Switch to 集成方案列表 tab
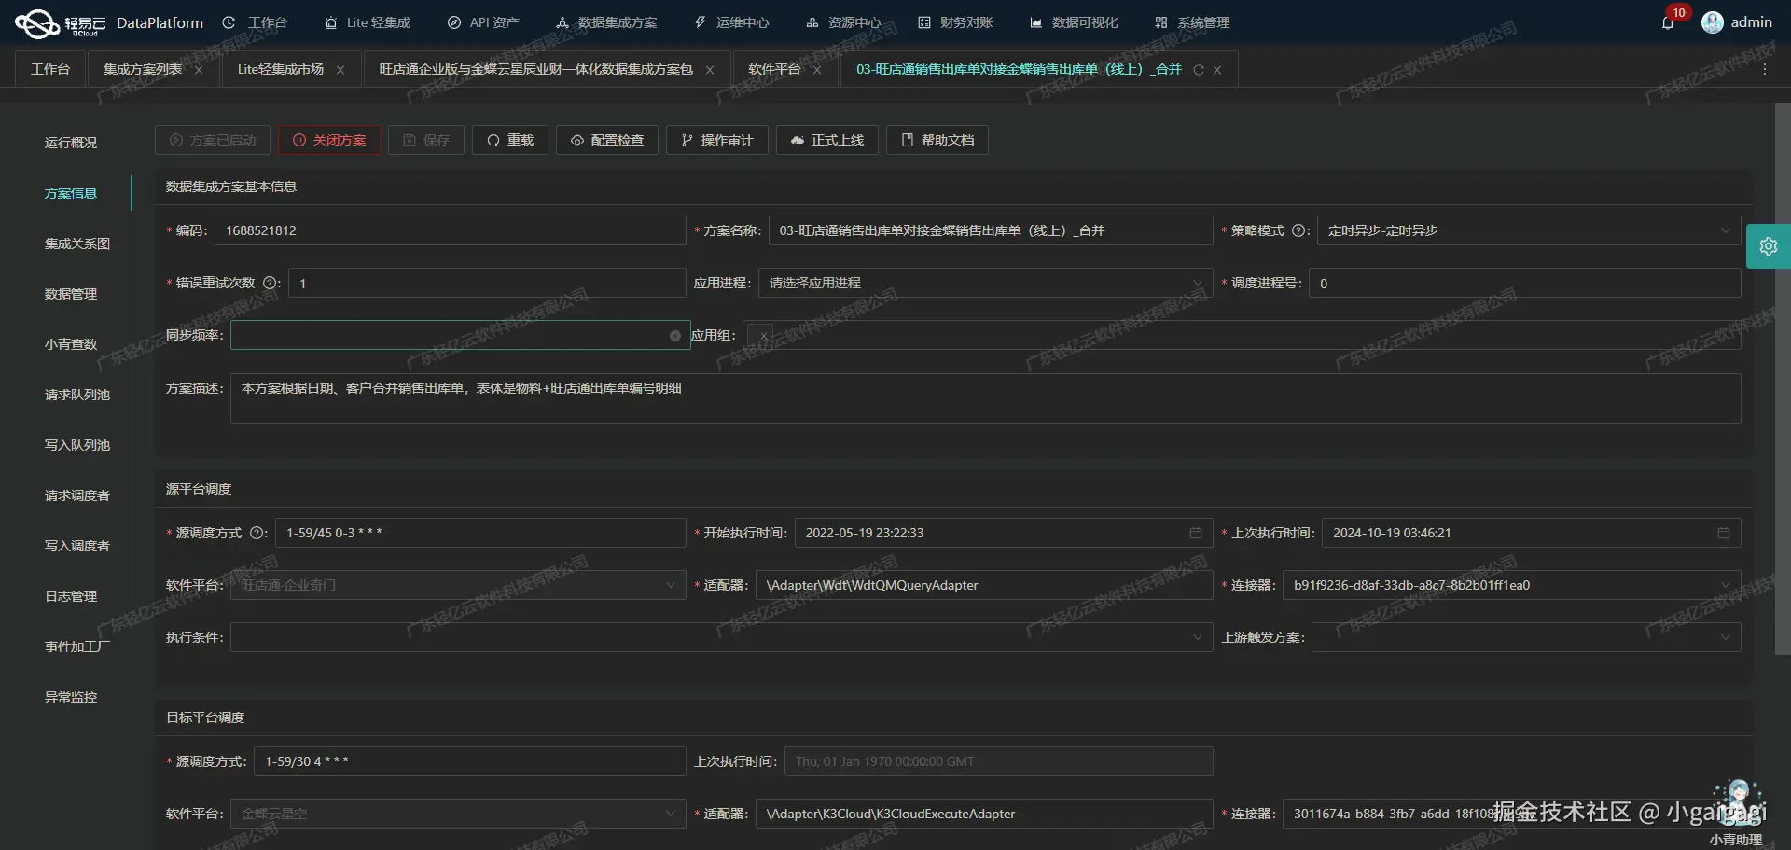1791x850 pixels. (x=143, y=70)
